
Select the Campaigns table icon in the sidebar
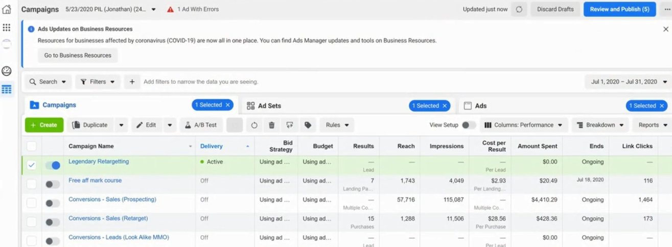(7, 89)
